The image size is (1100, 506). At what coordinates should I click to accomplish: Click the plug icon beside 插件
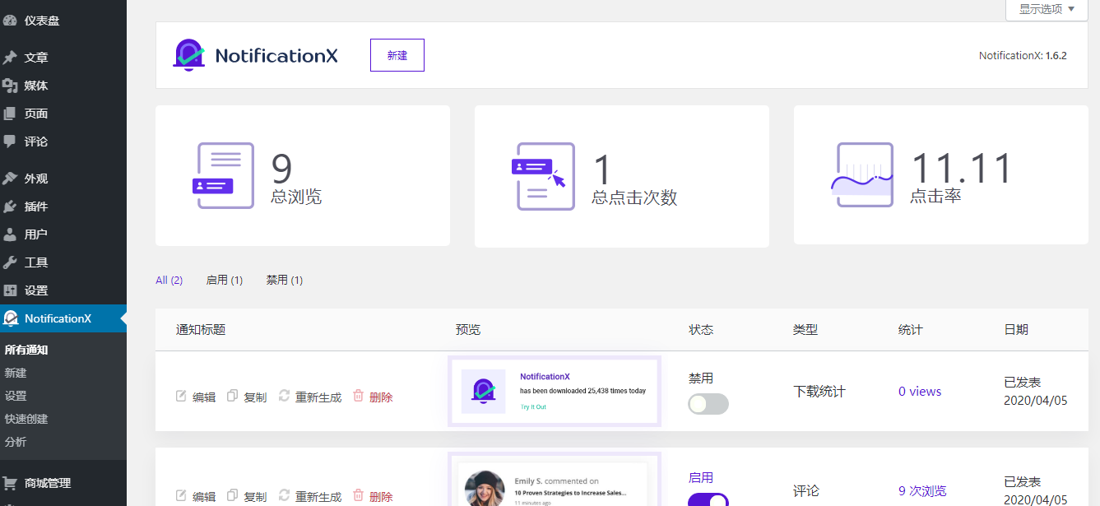[x=10, y=207]
